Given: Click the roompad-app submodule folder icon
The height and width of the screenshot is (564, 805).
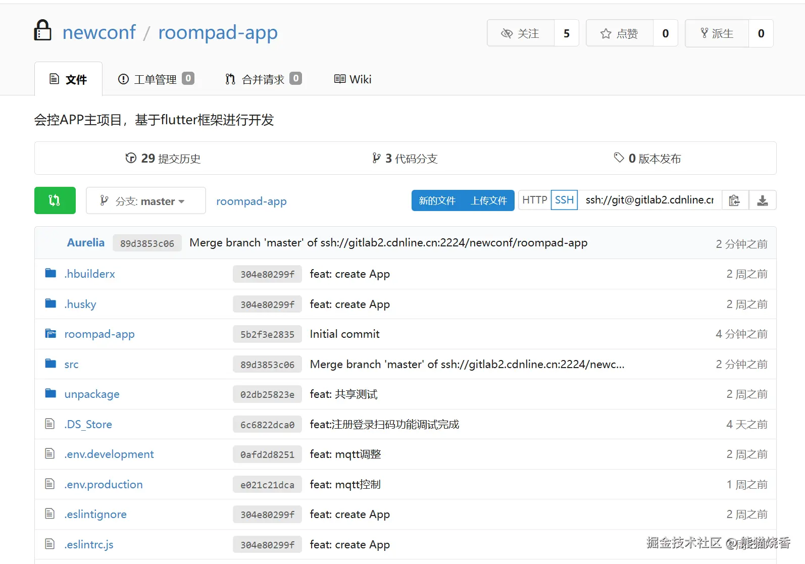Looking at the screenshot, I should point(51,333).
